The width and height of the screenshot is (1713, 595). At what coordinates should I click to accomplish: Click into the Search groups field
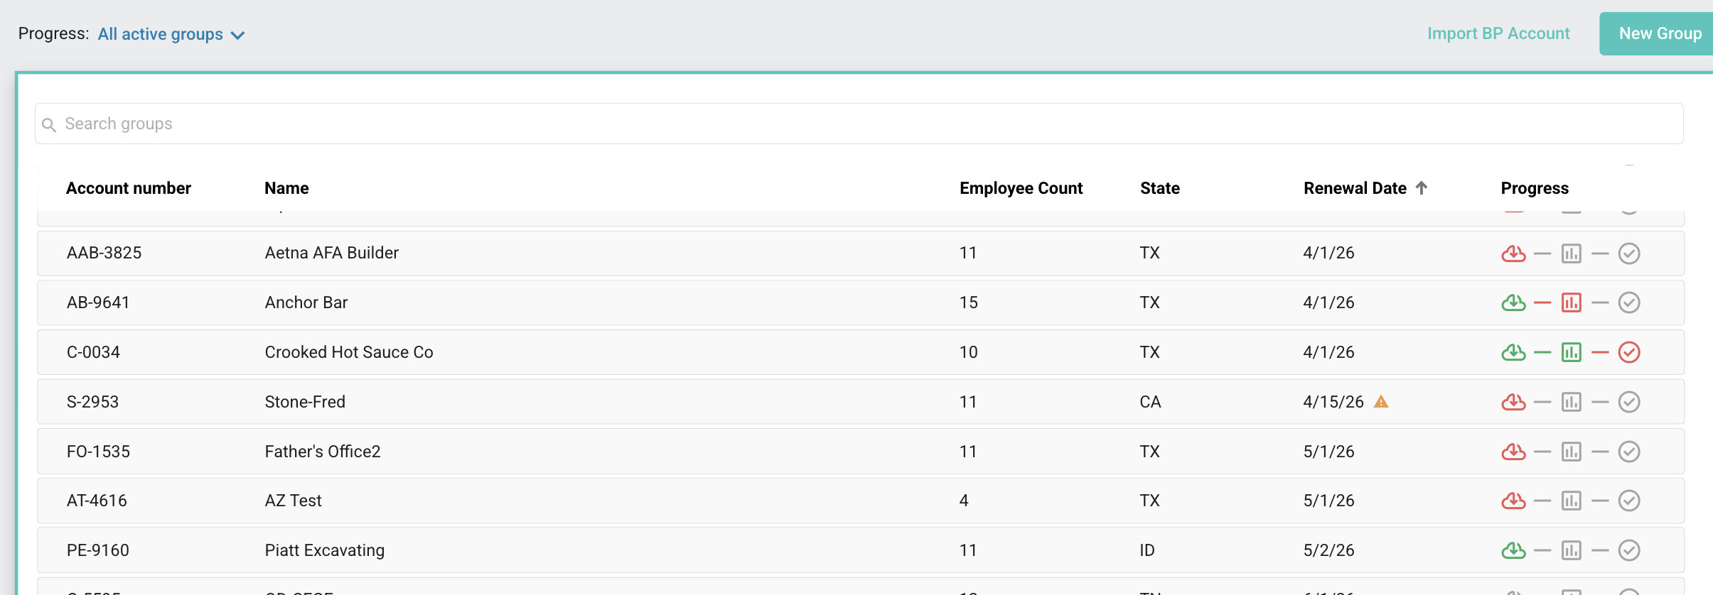point(859,124)
